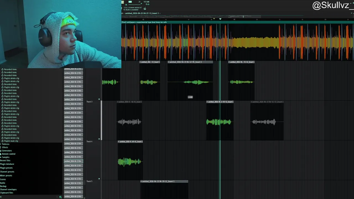Select the Playlist mute clip history entry

(11, 141)
